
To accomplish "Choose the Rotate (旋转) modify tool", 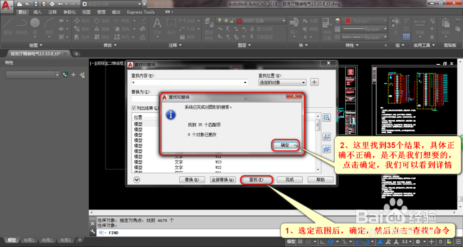I will click(x=102, y=21).
